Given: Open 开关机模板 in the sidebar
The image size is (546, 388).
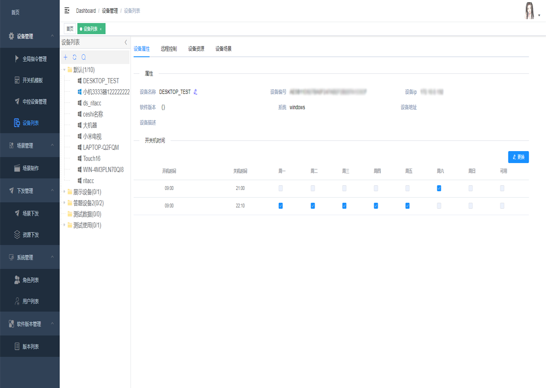Looking at the screenshot, I should 32,80.
